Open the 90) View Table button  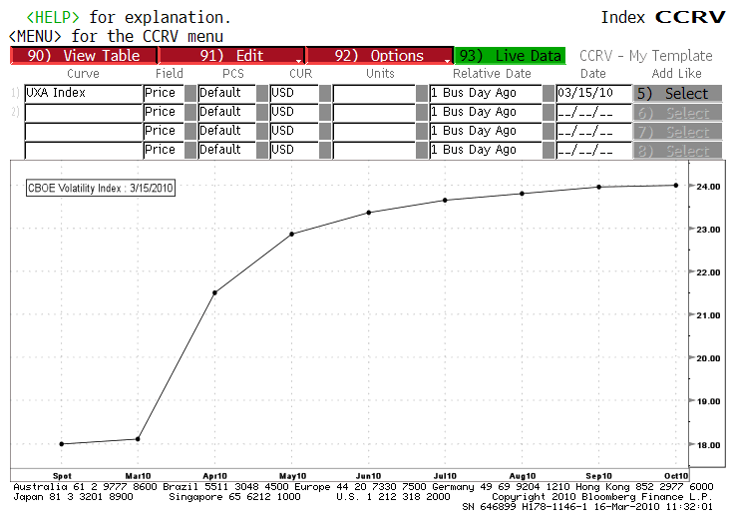84,56
